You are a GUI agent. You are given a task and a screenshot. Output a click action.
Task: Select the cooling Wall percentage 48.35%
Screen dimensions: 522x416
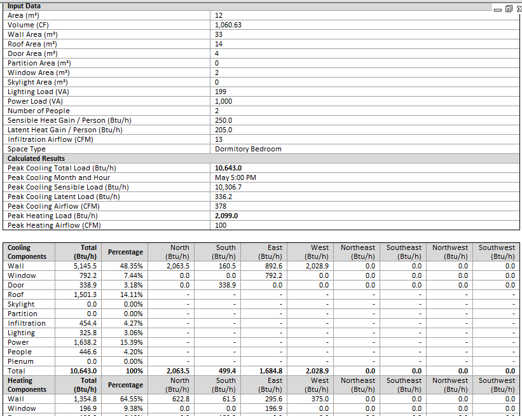point(131,266)
